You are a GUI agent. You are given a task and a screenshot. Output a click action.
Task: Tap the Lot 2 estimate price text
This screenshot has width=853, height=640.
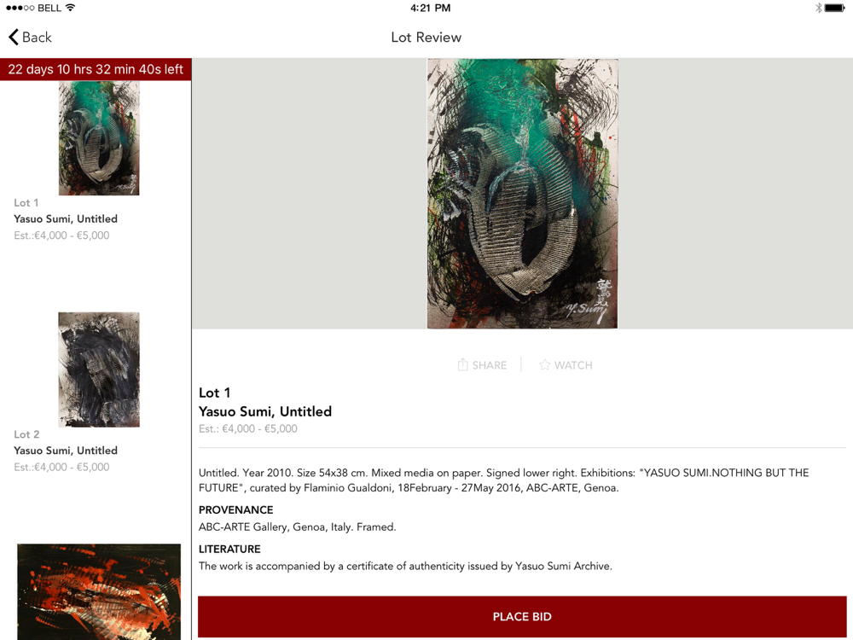tap(61, 467)
